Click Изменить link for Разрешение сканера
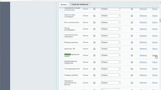Image resolution: width=161 pixels, height=90 pixels. 143,9
